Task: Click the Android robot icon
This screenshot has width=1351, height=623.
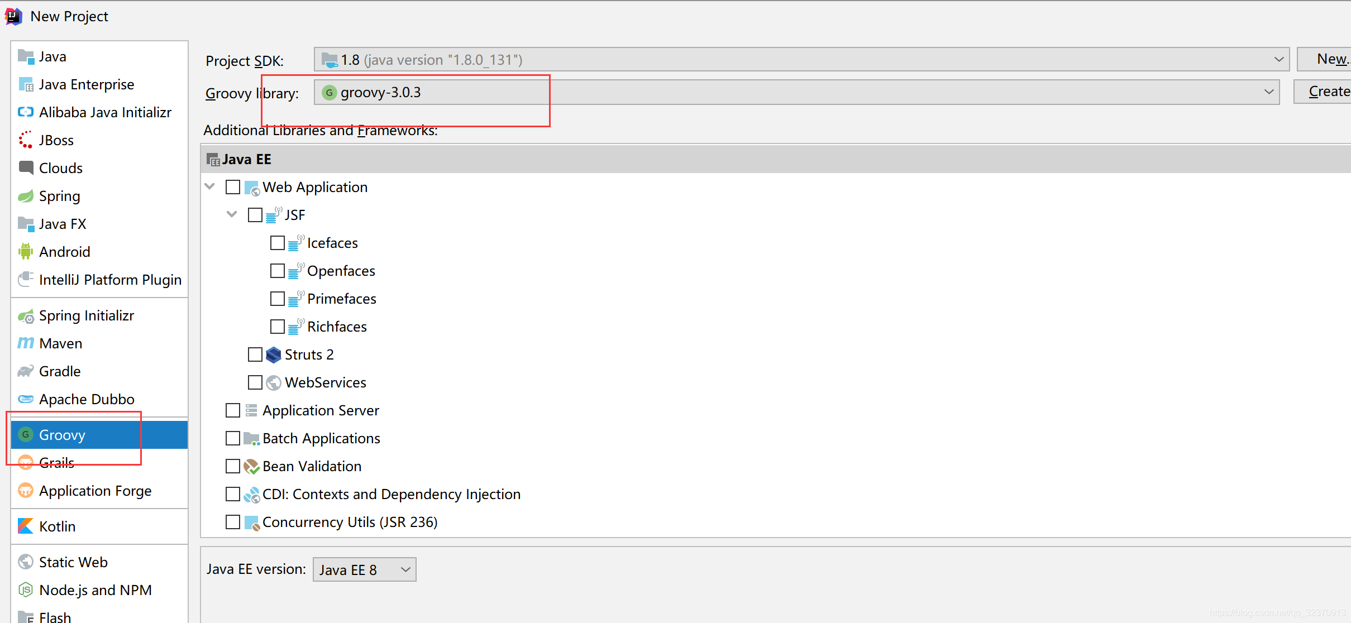Action: (26, 252)
